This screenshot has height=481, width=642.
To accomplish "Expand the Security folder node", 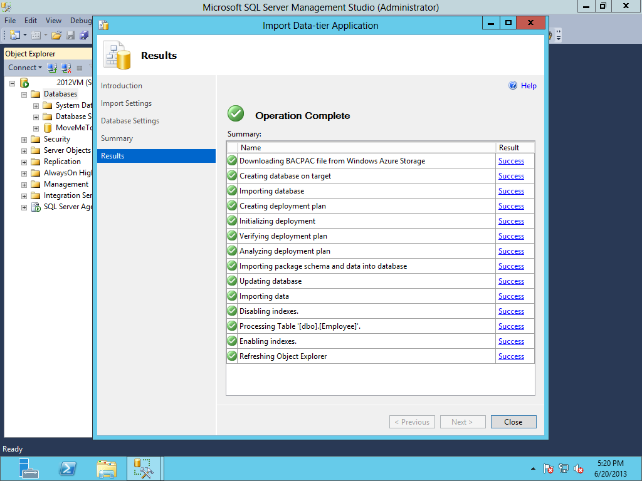I will pos(24,139).
